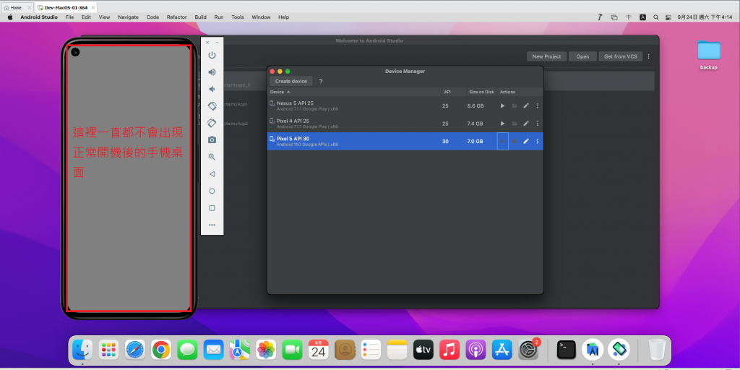Open the backup folder on desktop
740x370 pixels.
(709, 55)
